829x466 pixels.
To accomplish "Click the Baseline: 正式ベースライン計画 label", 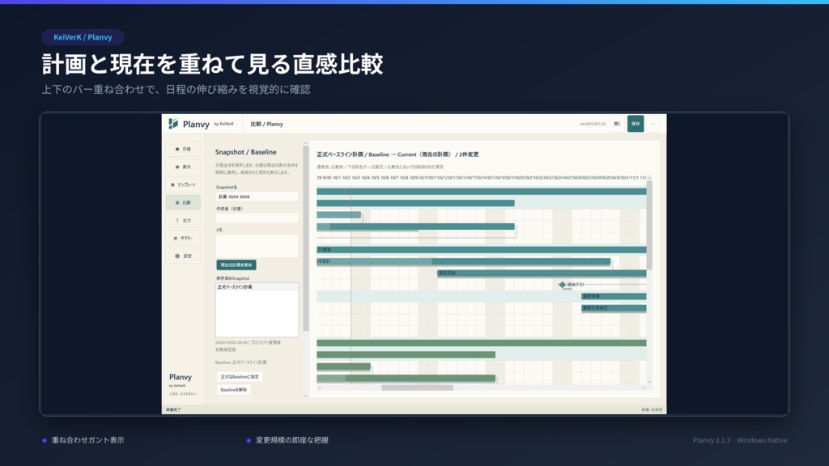I will (x=241, y=362).
